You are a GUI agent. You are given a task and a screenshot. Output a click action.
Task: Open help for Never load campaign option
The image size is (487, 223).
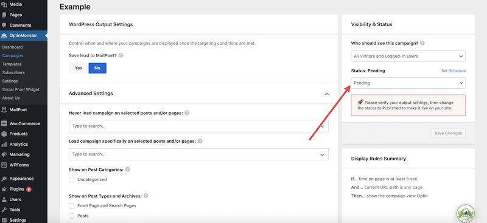187,113
